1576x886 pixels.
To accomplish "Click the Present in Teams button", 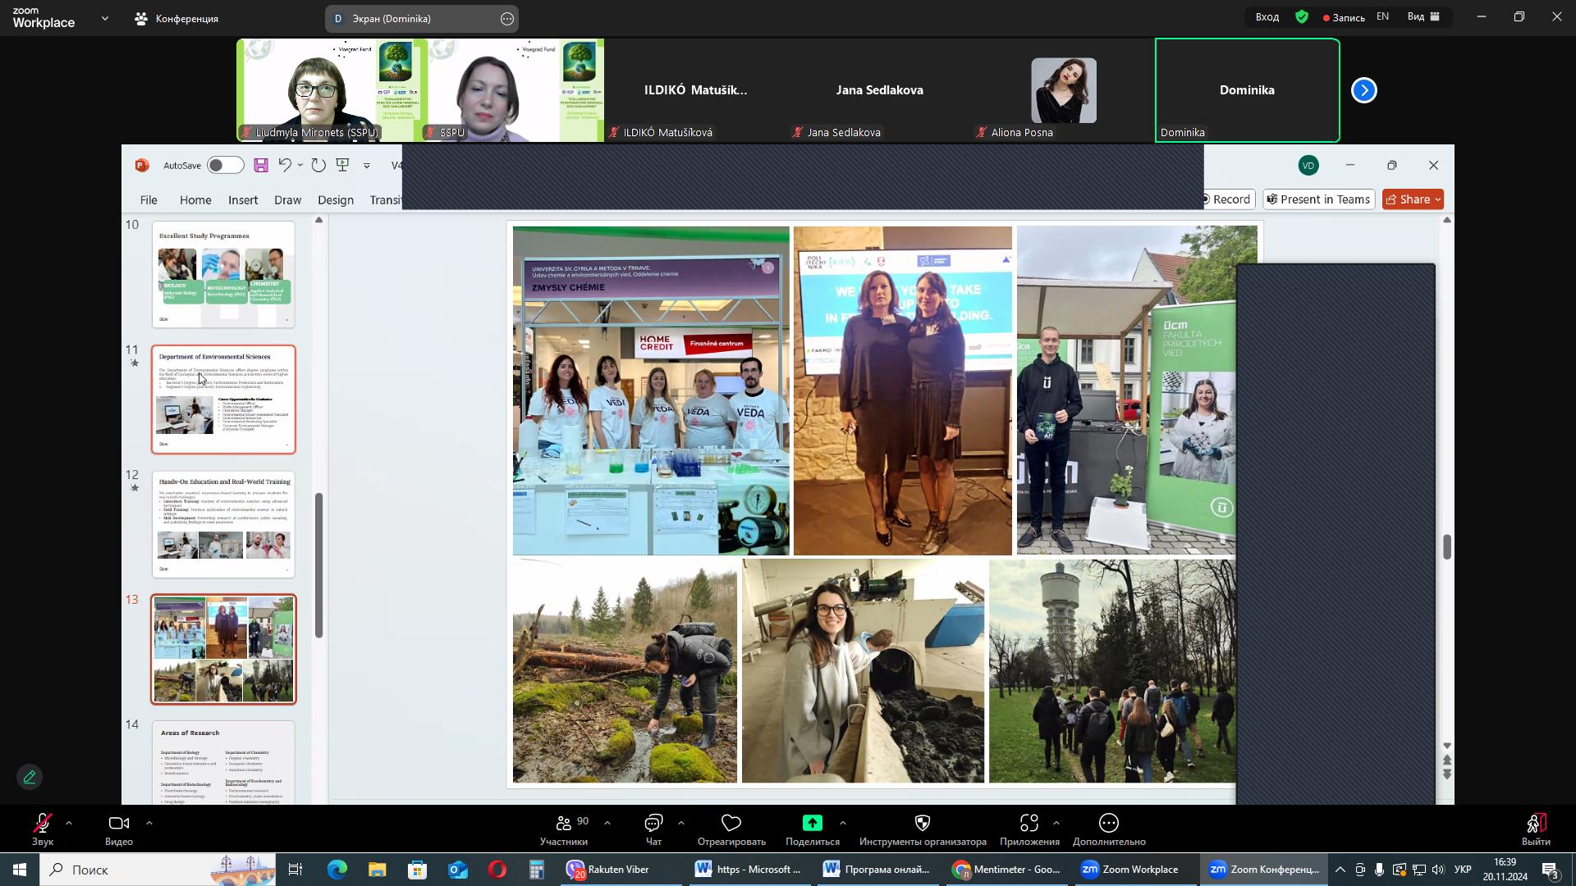I will [x=1318, y=199].
